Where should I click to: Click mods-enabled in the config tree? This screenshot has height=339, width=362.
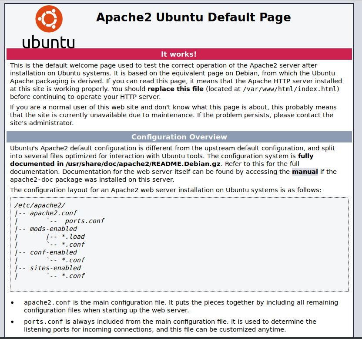54,229
